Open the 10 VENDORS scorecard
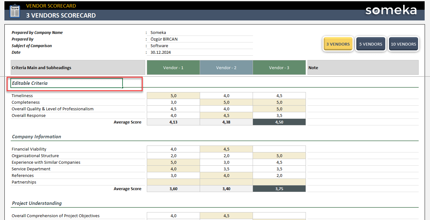This screenshot has width=430, height=220. tap(404, 44)
